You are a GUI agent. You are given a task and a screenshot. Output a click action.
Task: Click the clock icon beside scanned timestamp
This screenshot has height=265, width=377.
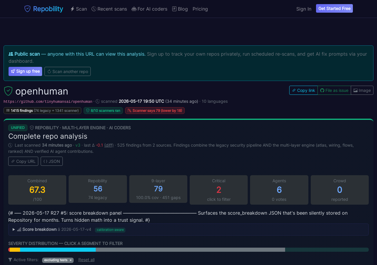pos(98,101)
